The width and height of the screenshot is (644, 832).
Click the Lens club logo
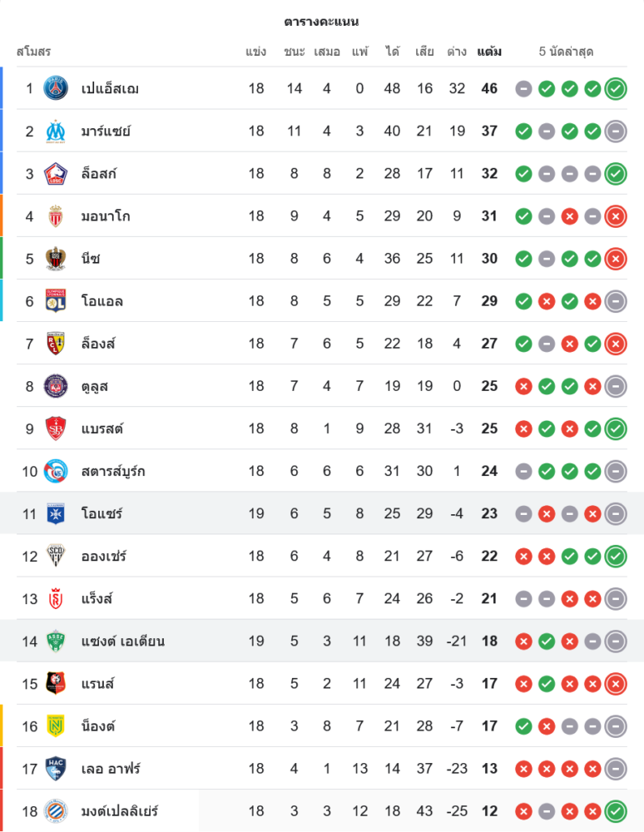(56, 344)
